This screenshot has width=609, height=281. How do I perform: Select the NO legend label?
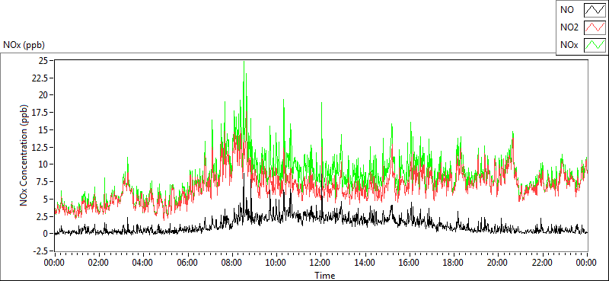(566, 10)
